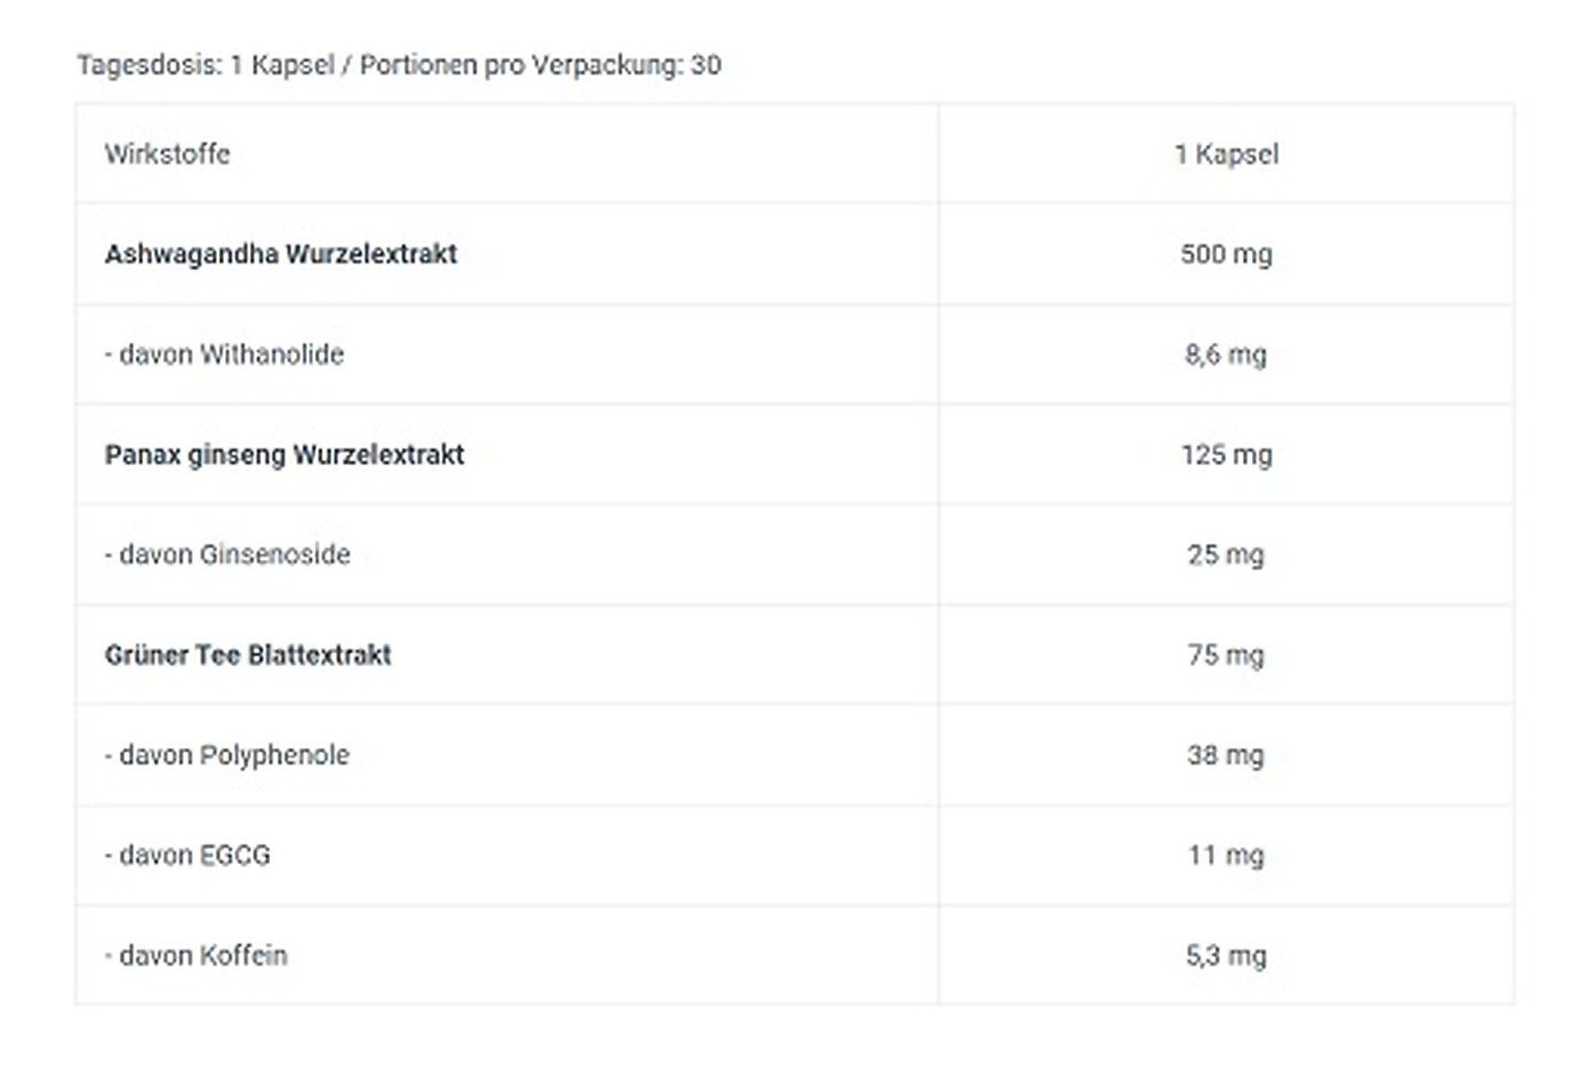Click the number 30 in the packaging portions text
Viewport: 1584px width, 1080px height.
coord(706,65)
